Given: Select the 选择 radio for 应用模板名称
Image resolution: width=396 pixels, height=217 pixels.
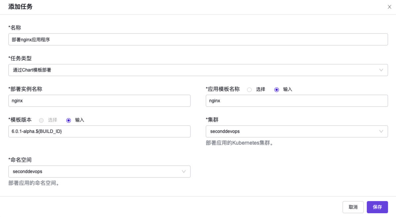Looking at the screenshot, I should [x=249, y=89].
